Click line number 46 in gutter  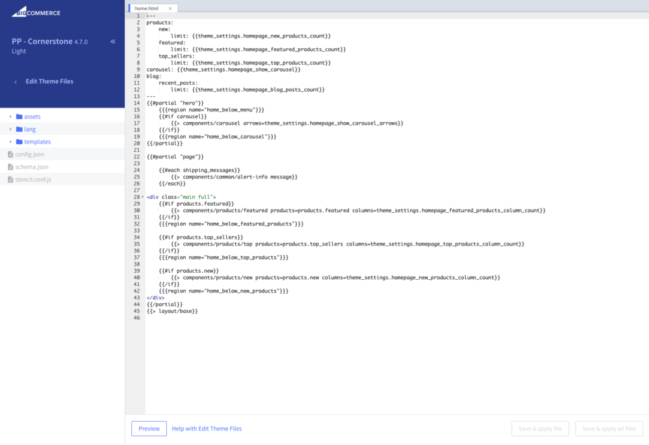[x=137, y=318]
